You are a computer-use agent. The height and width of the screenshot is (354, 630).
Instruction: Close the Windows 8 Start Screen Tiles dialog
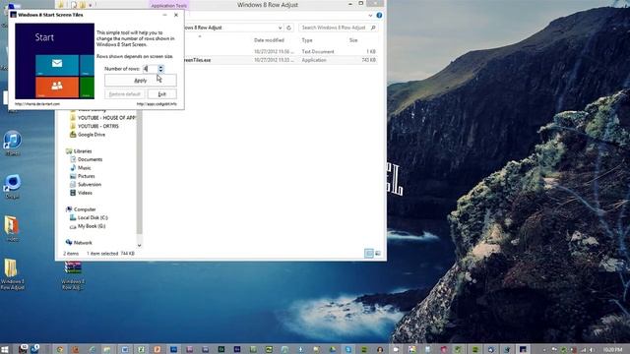coord(176,15)
